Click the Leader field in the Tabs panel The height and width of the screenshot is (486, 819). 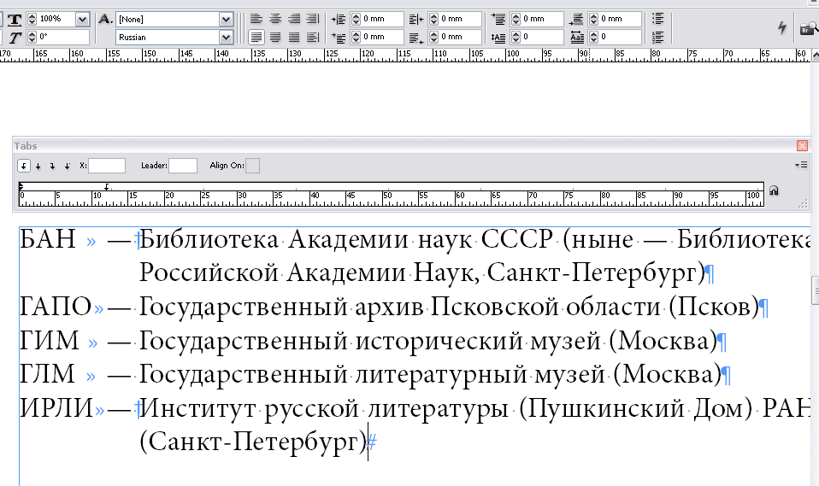pos(183,166)
